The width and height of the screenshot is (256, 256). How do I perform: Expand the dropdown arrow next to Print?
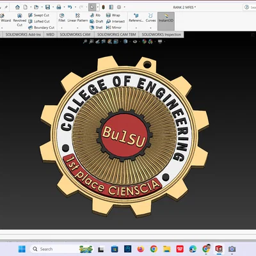point(64,7)
